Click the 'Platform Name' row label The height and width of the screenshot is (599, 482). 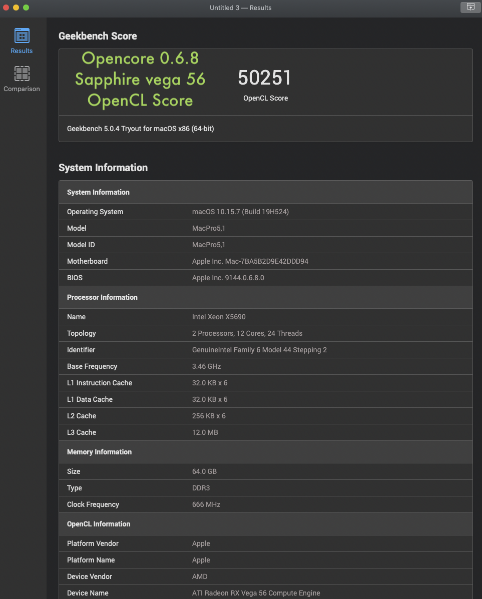(91, 560)
